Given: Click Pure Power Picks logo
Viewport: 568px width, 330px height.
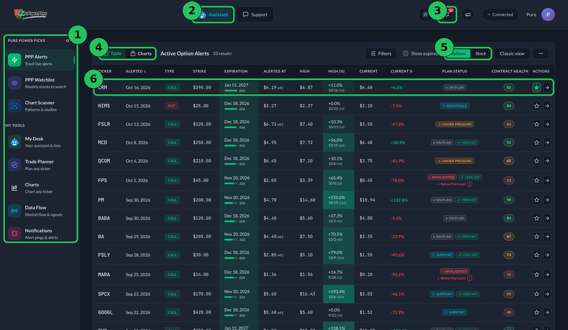Looking at the screenshot, I should click(x=31, y=14).
